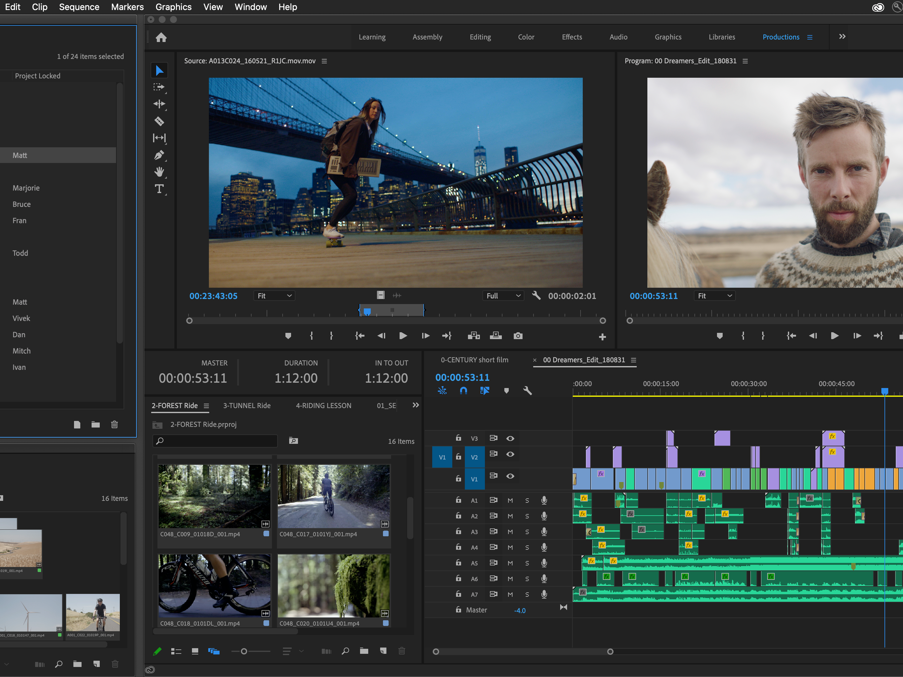
Task: Select the Pen tool
Action: tap(159, 155)
